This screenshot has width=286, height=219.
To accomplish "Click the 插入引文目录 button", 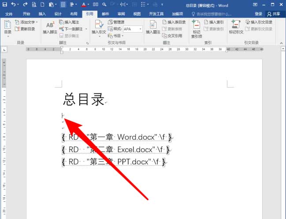I will click(259, 22).
